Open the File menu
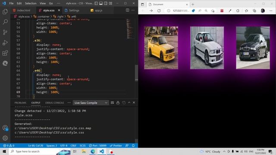276x155 pixels. point(11,3)
